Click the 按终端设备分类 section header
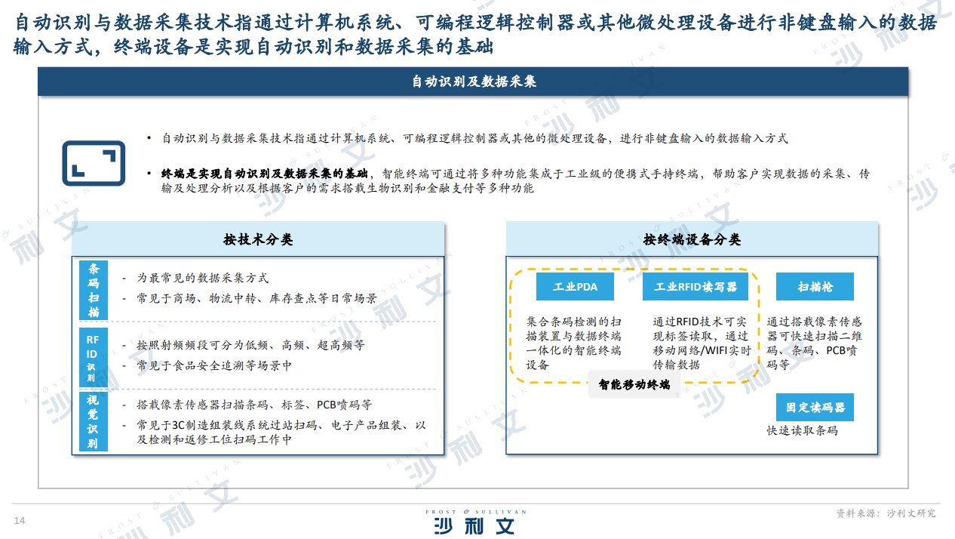The image size is (955, 539). (x=692, y=240)
